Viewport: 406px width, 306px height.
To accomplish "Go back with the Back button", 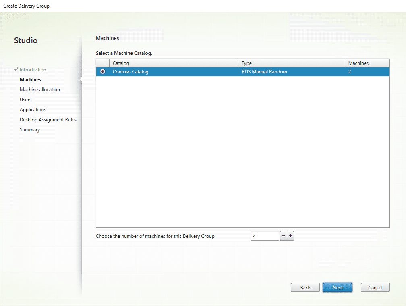I will click(x=305, y=287).
